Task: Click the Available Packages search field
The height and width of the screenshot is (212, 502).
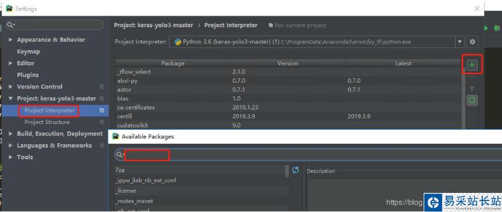Action: pos(308,155)
